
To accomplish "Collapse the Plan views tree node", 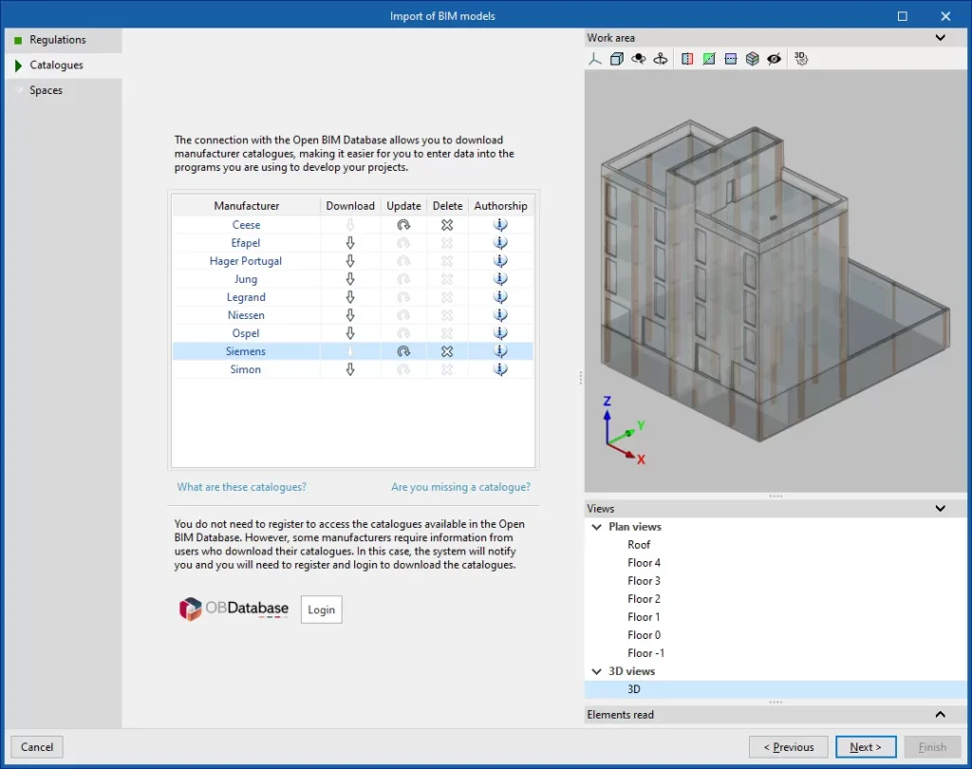I will pos(596,527).
